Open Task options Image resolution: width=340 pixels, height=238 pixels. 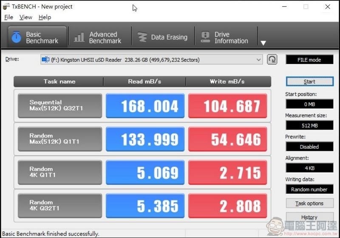tap(309, 203)
